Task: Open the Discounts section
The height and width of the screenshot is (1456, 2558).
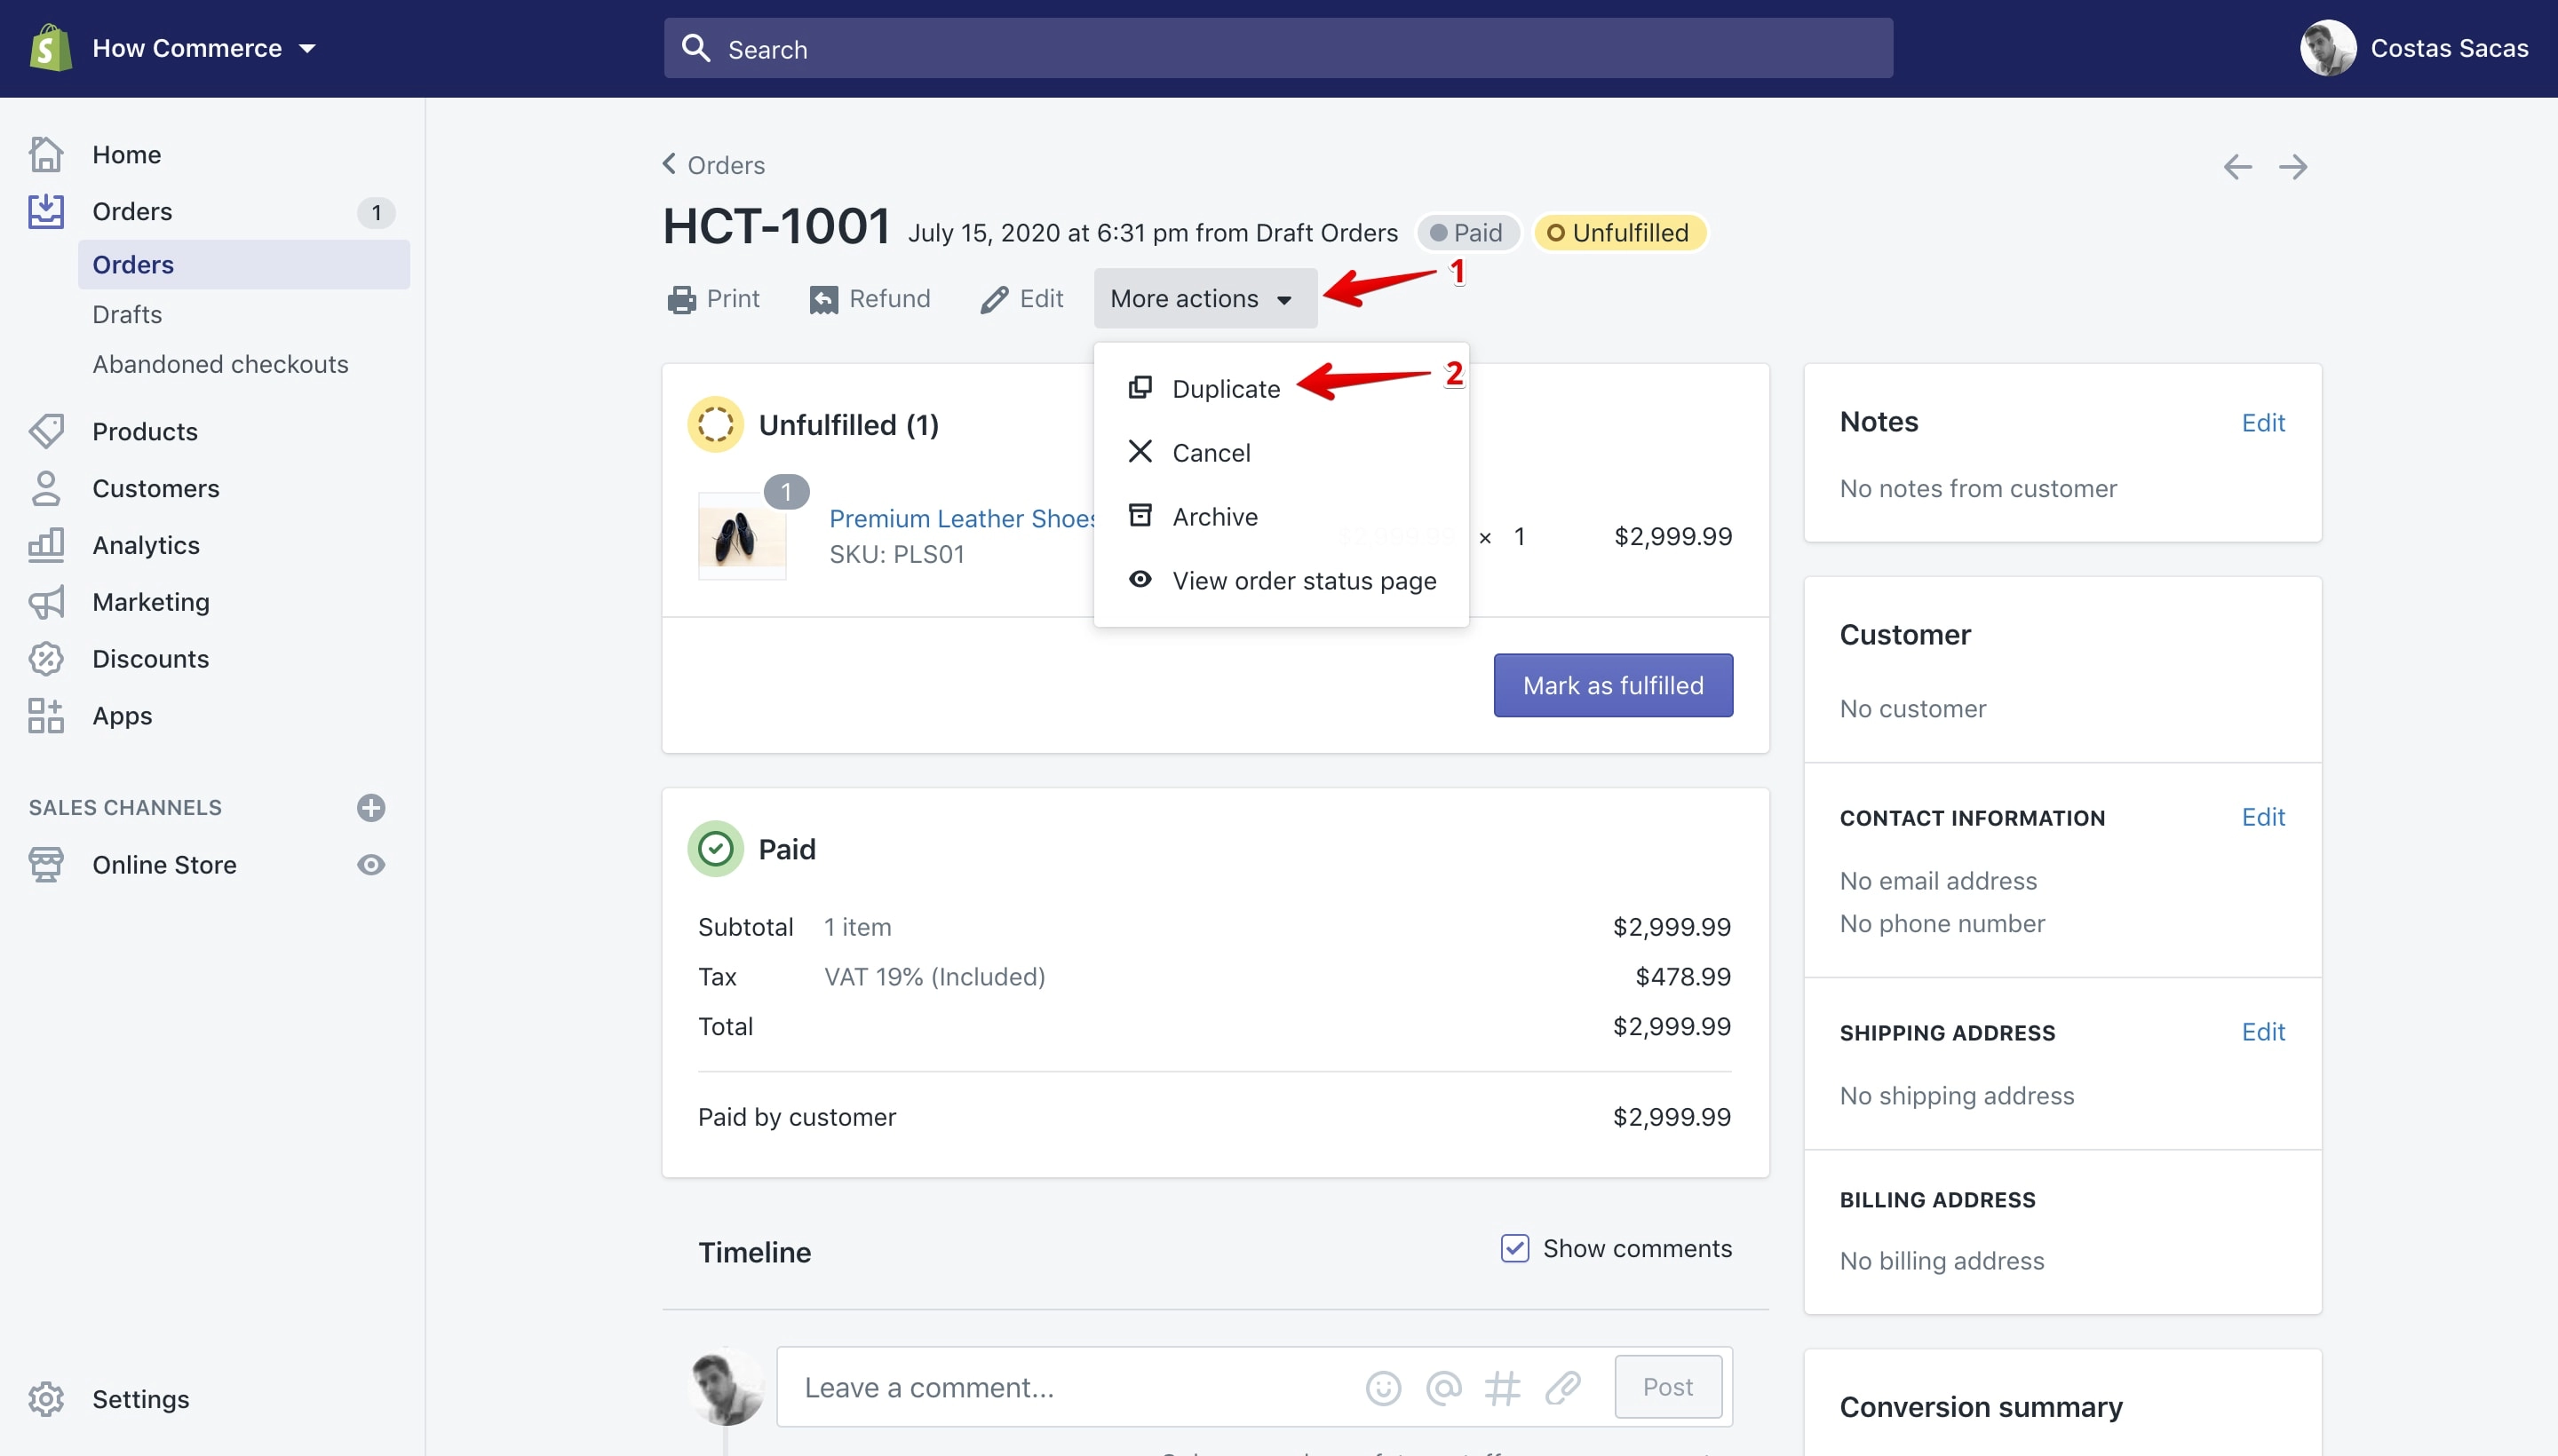Action: (x=151, y=659)
